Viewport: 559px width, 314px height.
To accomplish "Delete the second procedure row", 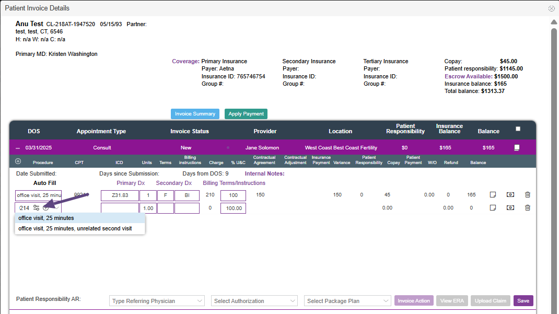I will point(527,208).
